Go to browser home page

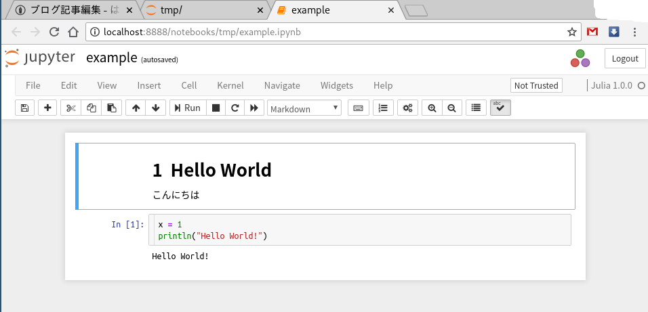[x=73, y=32]
